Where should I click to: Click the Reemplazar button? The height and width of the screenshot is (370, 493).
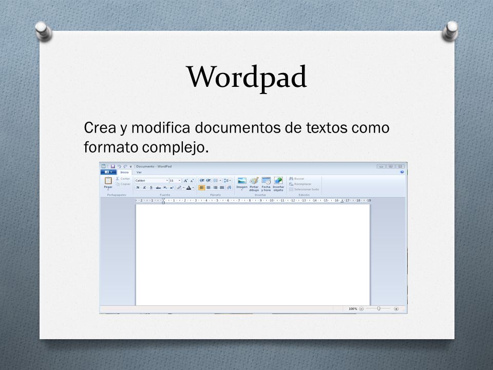click(x=300, y=184)
